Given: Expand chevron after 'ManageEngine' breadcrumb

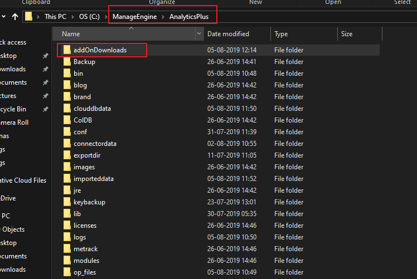Looking at the screenshot, I should coord(163,17).
